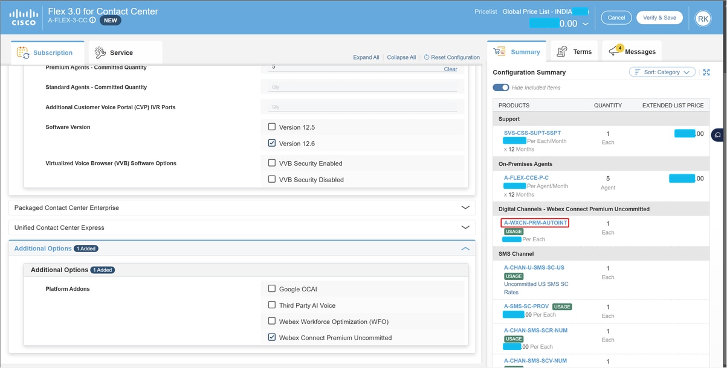The height and width of the screenshot is (368, 727).
Task: Click Collapse All link
Action: [401, 57]
